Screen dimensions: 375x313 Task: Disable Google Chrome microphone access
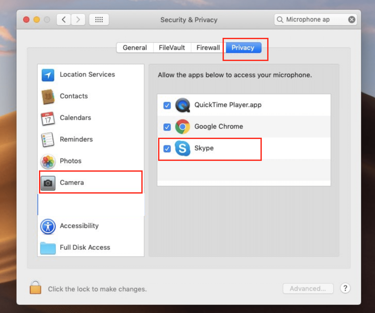click(167, 127)
